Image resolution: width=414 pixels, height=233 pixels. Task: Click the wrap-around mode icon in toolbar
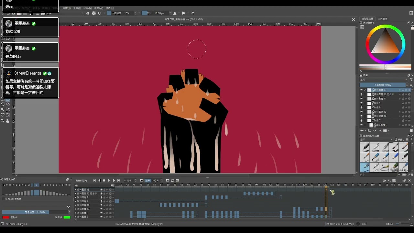coord(193,13)
